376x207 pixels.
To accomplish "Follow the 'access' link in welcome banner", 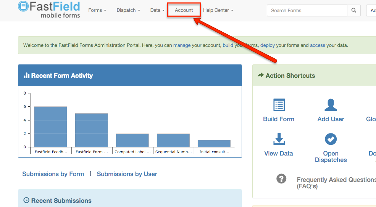I will coord(317,45).
